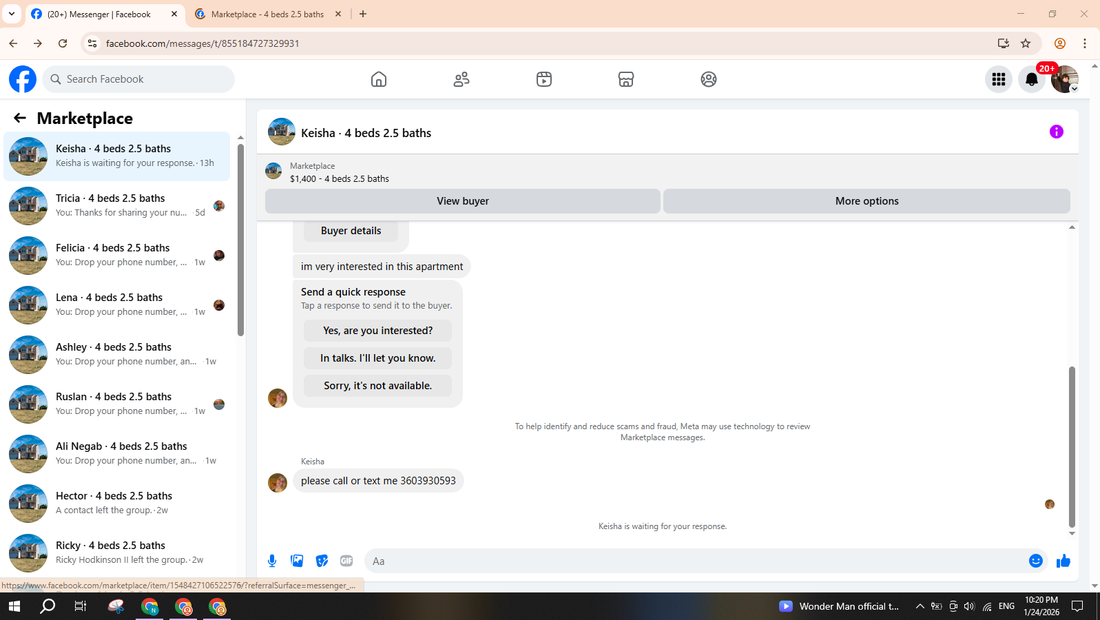Open Windows taskbar search
Image resolution: width=1100 pixels, height=620 pixels.
pos(48,606)
